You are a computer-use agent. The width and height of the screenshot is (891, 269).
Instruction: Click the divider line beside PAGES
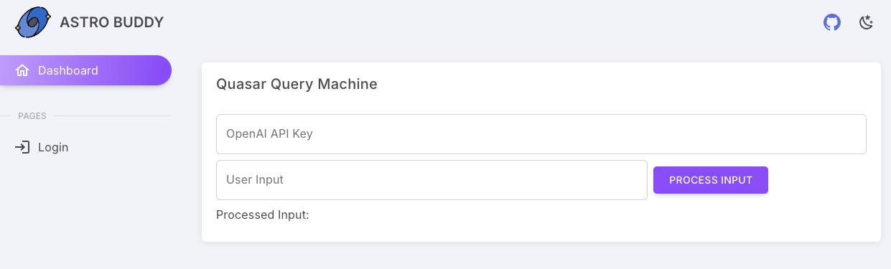[113, 115]
